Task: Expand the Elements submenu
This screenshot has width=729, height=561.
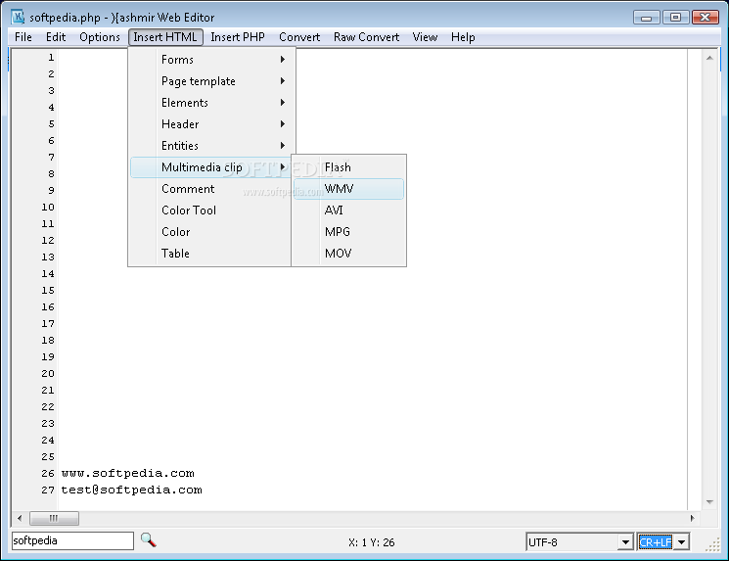Action: (x=212, y=103)
